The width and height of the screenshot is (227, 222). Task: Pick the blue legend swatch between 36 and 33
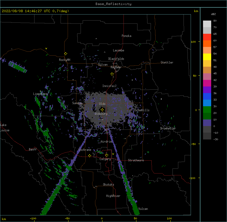coord(207,96)
